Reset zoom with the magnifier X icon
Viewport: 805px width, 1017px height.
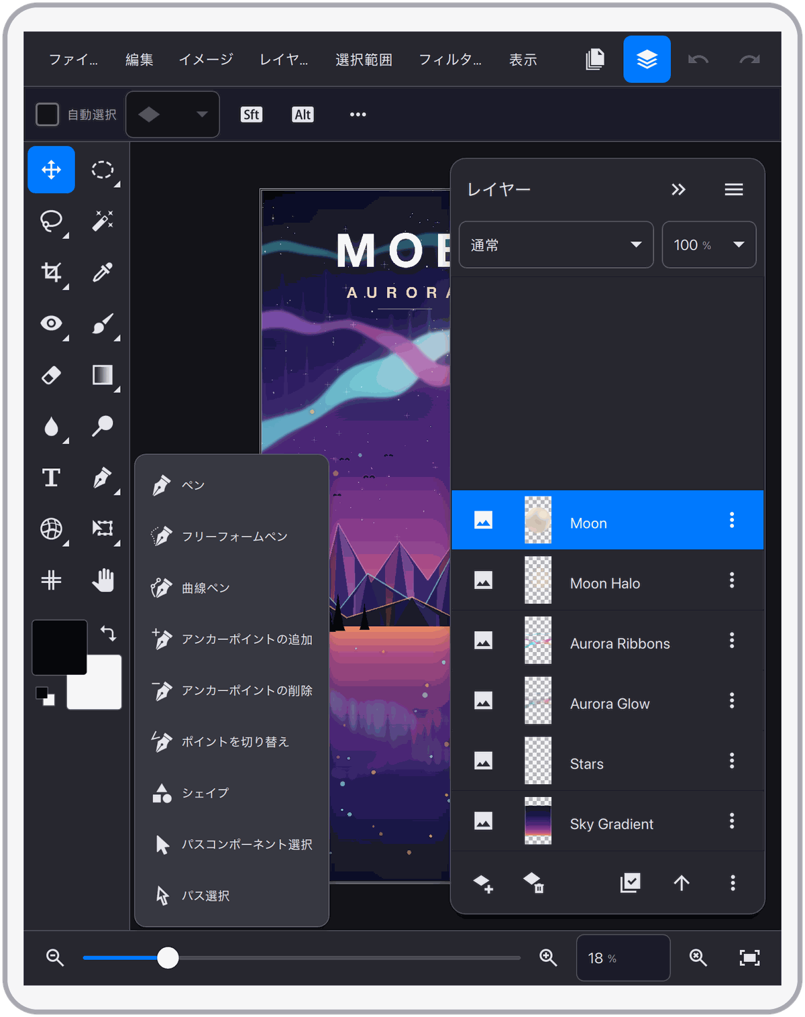(x=698, y=958)
